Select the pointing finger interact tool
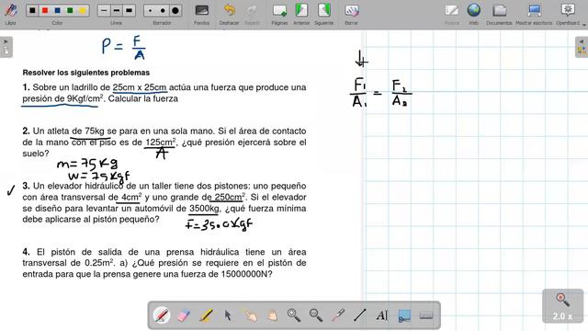 tap(250, 315)
